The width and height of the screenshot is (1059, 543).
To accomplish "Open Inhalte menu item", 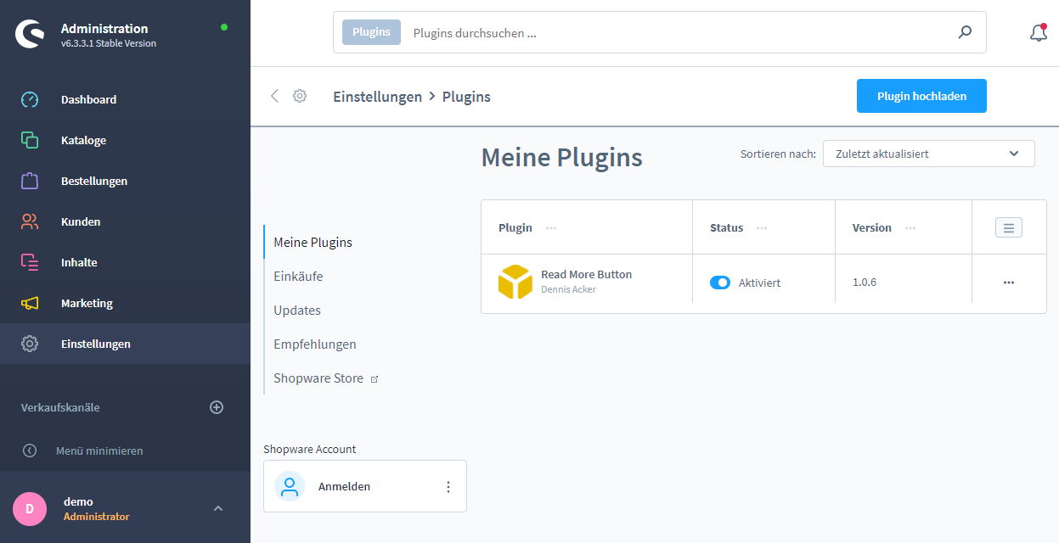I will [125, 262].
